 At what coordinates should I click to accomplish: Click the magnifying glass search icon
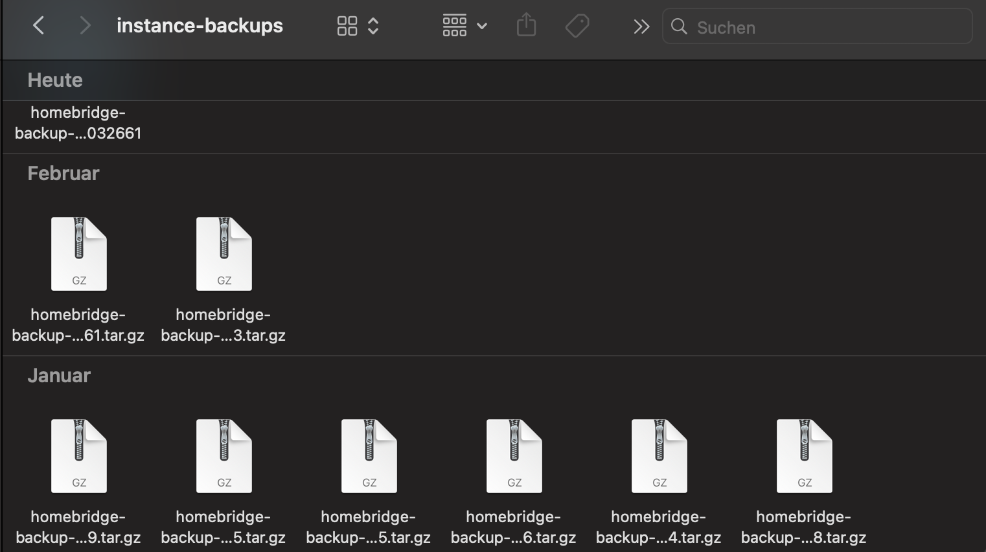tap(679, 27)
